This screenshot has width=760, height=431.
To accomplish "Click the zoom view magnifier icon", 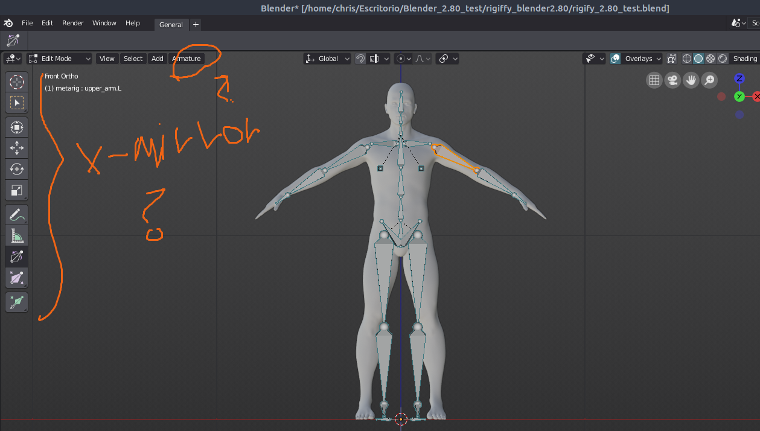I will (709, 80).
